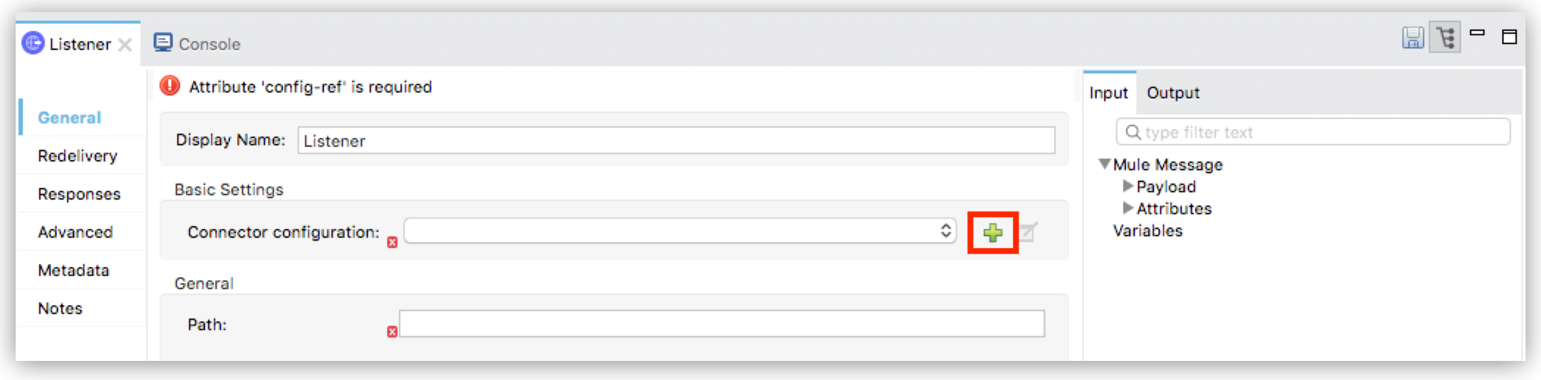Expand the Attributes tree node
Image resolution: width=1541 pixels, height=380 pixels.
(x=1127, y=208)
